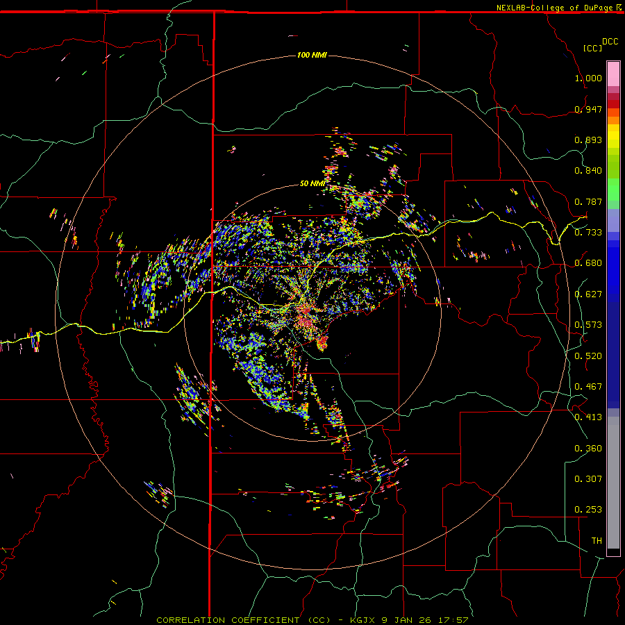Viewport: 625px width, 625px height.
Task: Click the 0.680 scale value
Action: [588, 263]
